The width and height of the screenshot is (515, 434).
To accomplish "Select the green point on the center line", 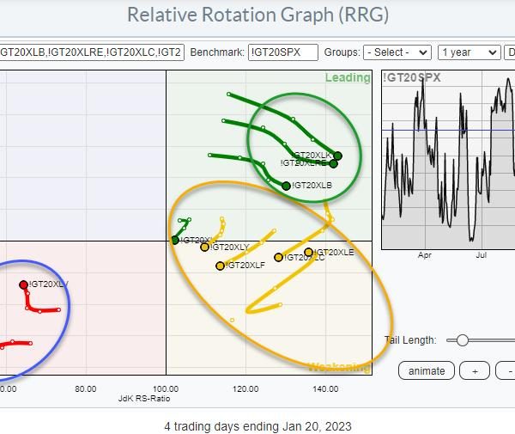I will coord(175,241).
